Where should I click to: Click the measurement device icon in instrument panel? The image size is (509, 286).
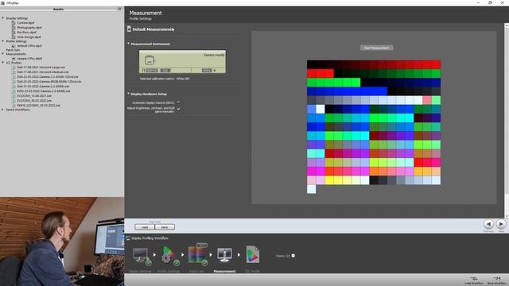coord(150,60)
